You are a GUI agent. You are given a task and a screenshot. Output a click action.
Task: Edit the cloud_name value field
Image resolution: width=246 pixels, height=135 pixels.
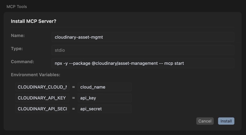coord(105,87)
